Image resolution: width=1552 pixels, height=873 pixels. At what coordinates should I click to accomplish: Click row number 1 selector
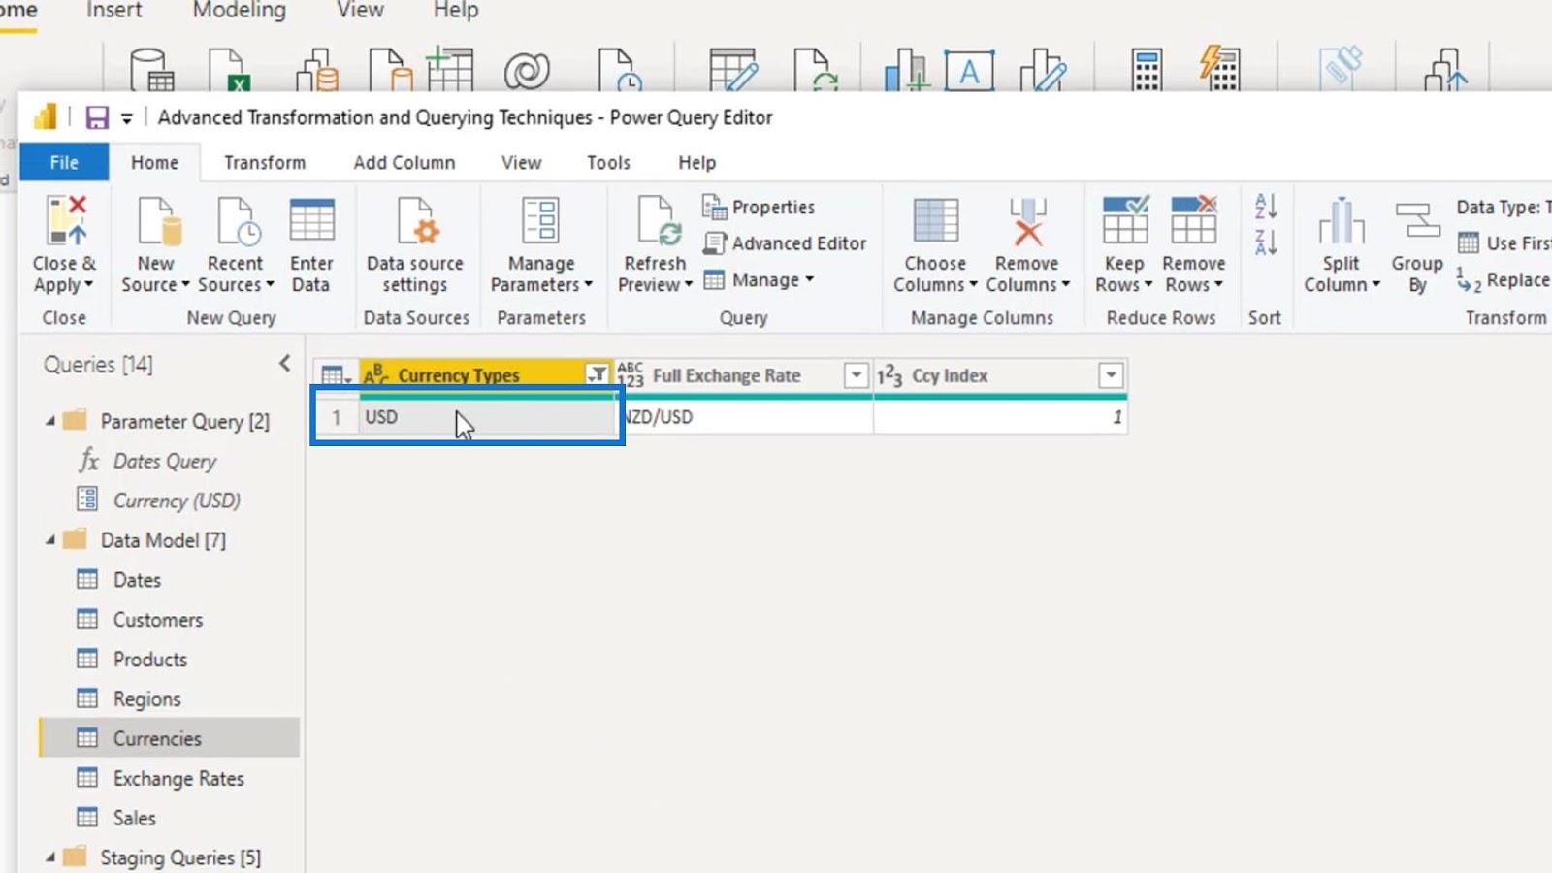coord(336,417)
